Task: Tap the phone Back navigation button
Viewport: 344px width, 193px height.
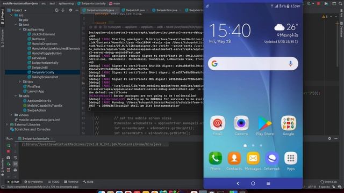Action: pos(238,183)
